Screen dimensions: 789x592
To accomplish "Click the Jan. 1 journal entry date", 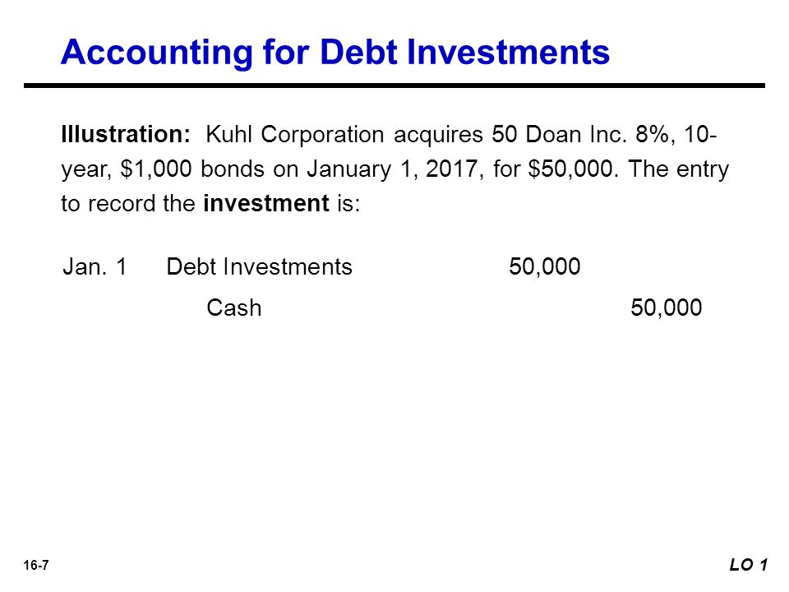I will (x=95, y=266).
